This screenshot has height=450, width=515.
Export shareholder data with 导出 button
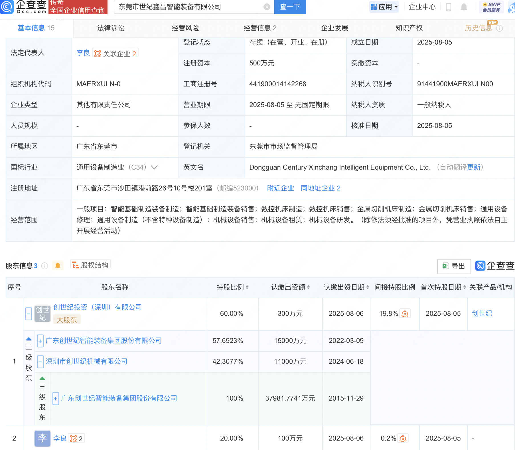pos(454,266)
